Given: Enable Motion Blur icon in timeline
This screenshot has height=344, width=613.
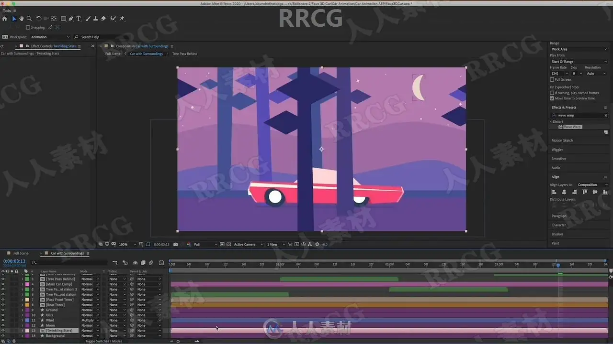Looking at the screenshot, I should (151, 263).
